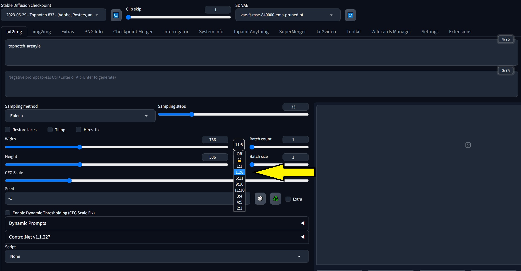Click the recycle icon to reuse last seed

coord(275,199)
